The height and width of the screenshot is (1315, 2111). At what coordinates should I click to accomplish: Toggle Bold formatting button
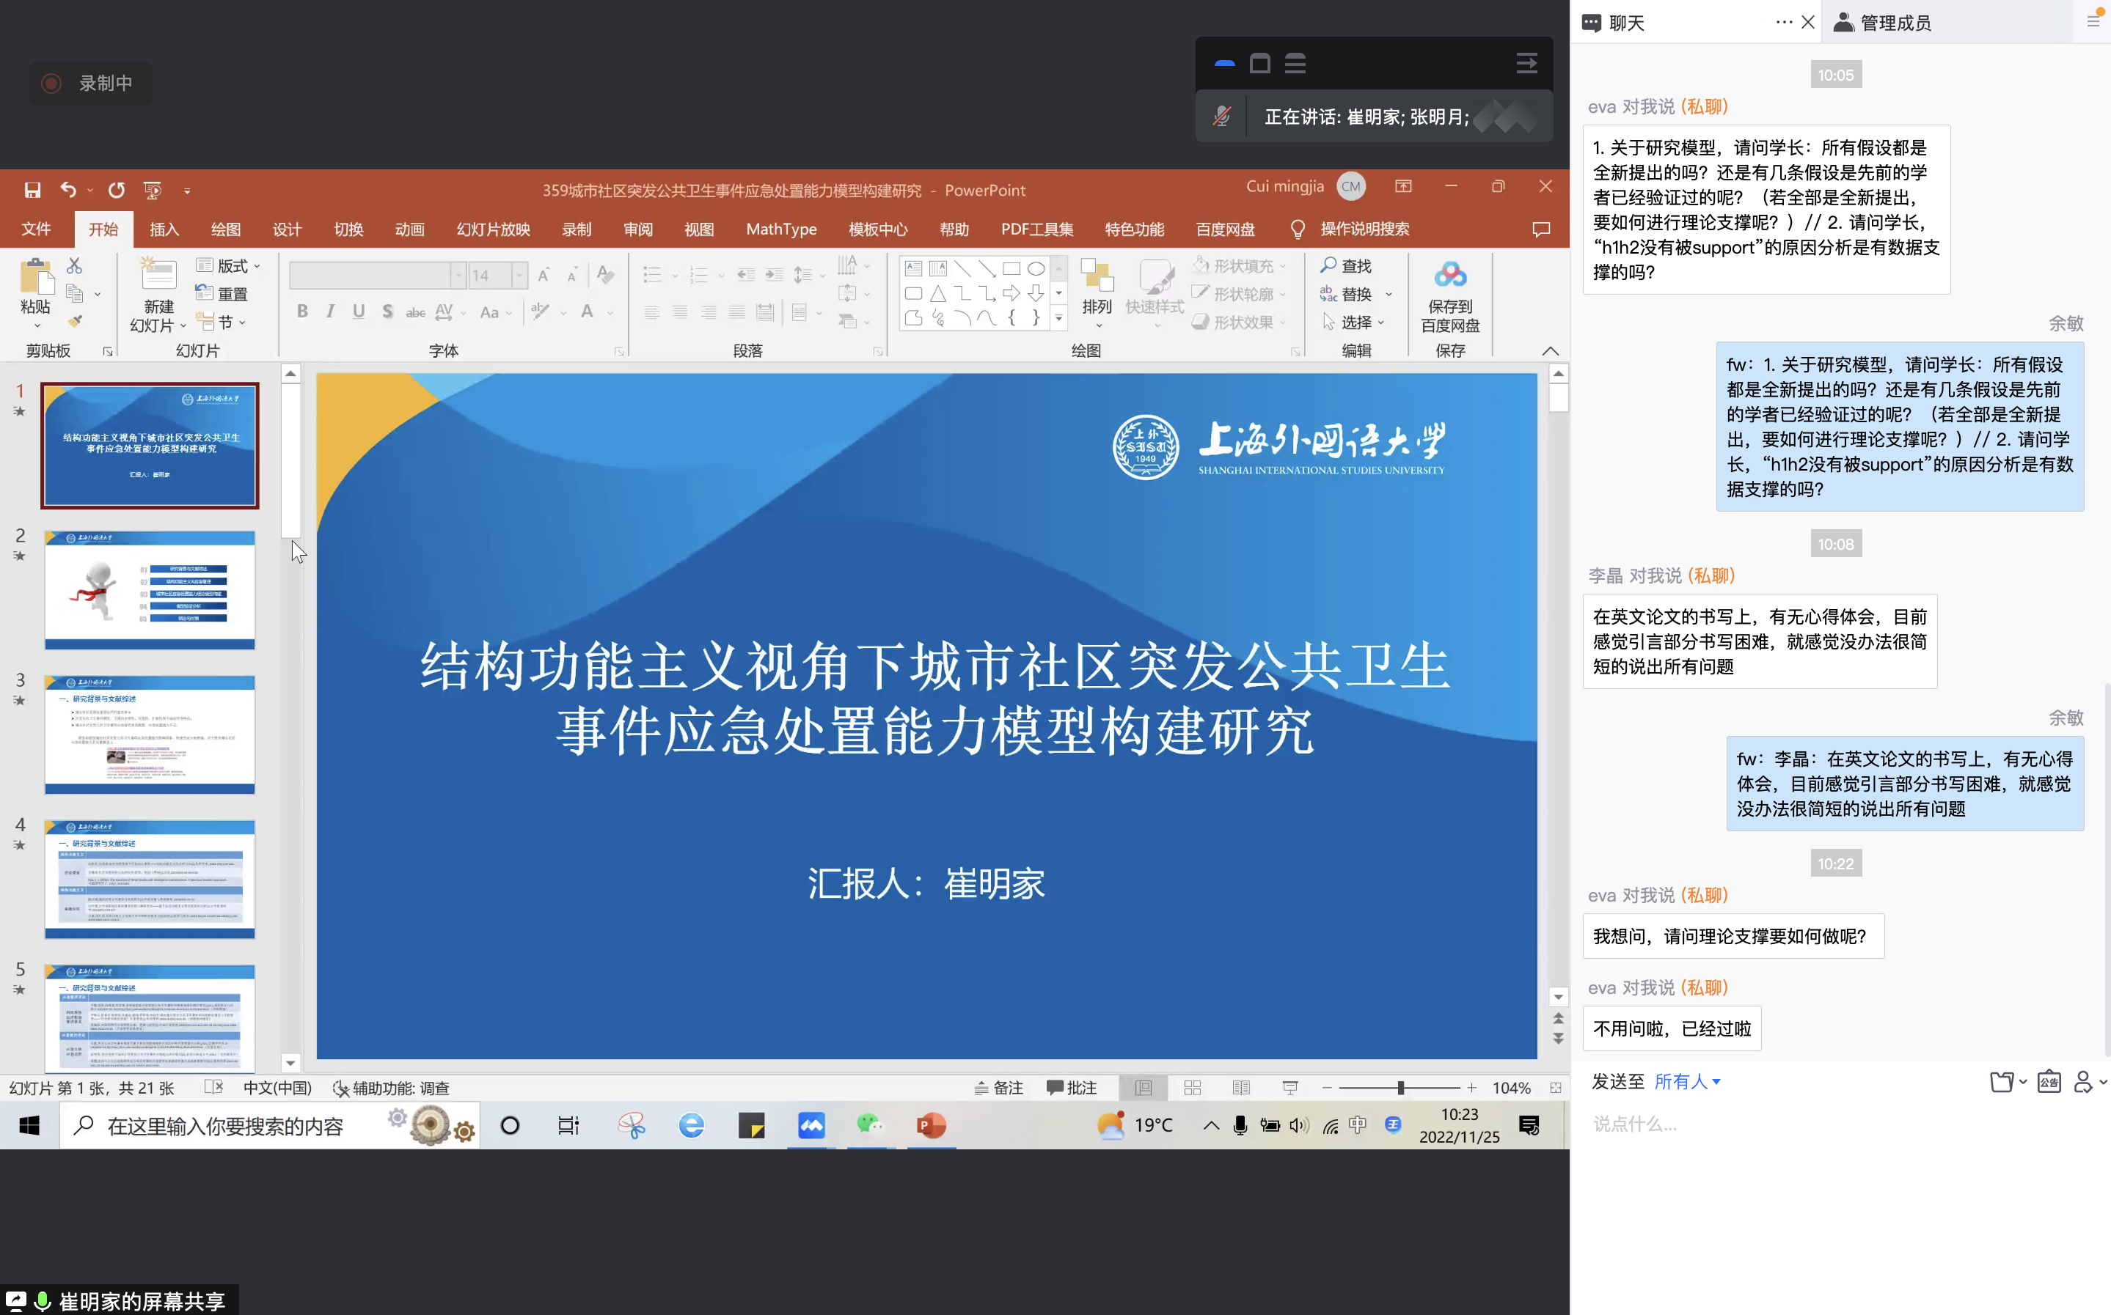click(x=302, y=312)
